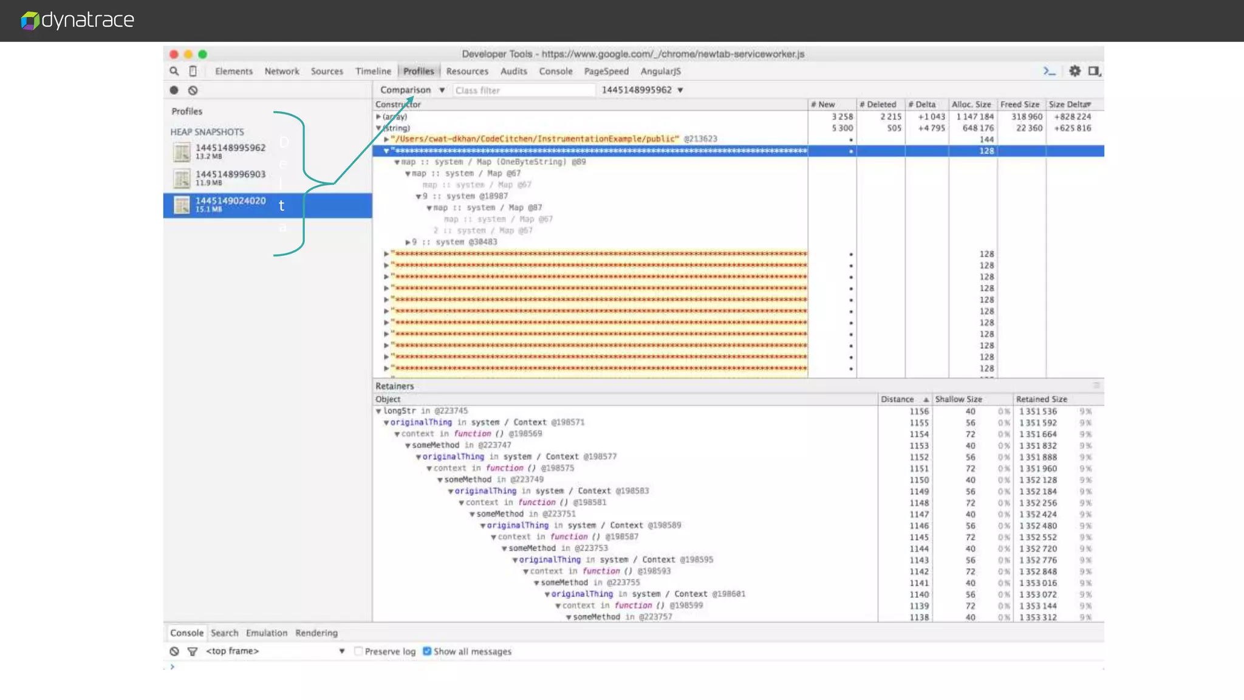Click the clear all profiles icon
Viewport: 1244px width, 700px height.
(193, 90)
